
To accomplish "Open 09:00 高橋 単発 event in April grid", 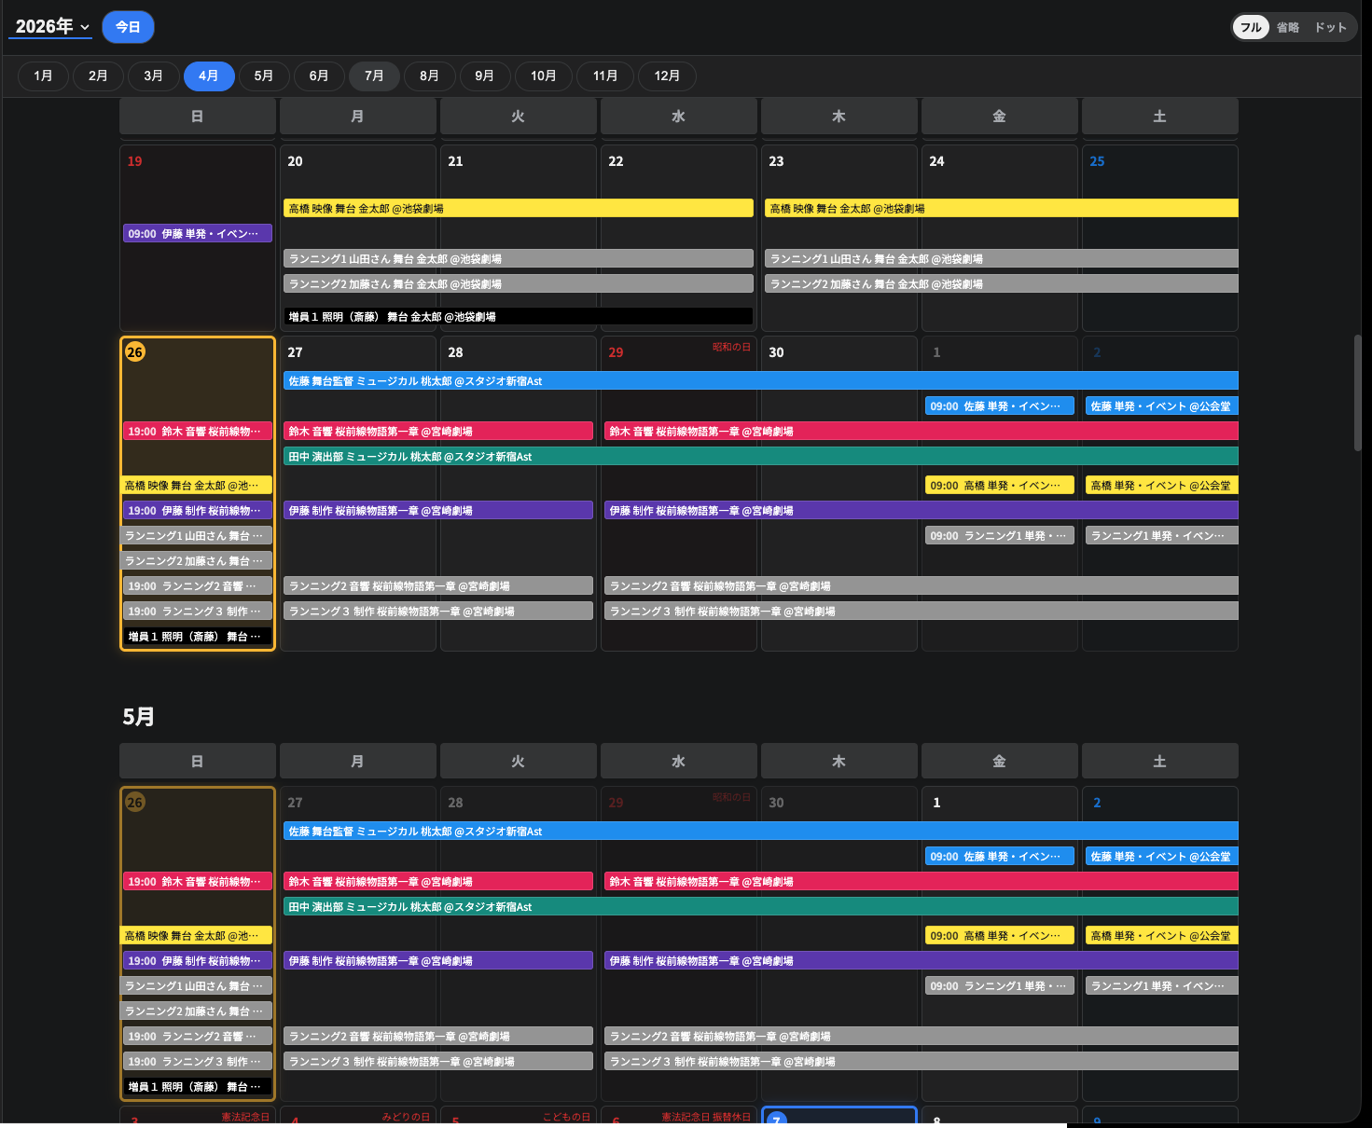I will (1000, 485).
